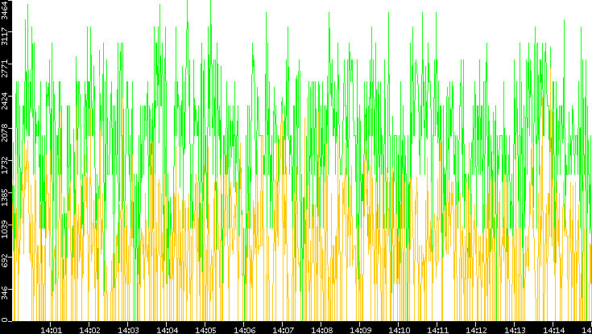592x334 pixels.
Task: Select the 14:14 time axis label
Action: tap(553, 329)
